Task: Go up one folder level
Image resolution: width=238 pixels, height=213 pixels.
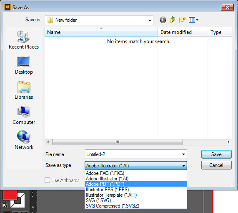Action: (x=173, y=20)
